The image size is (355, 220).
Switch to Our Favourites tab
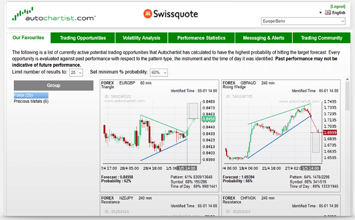click(x=28, y=38)
